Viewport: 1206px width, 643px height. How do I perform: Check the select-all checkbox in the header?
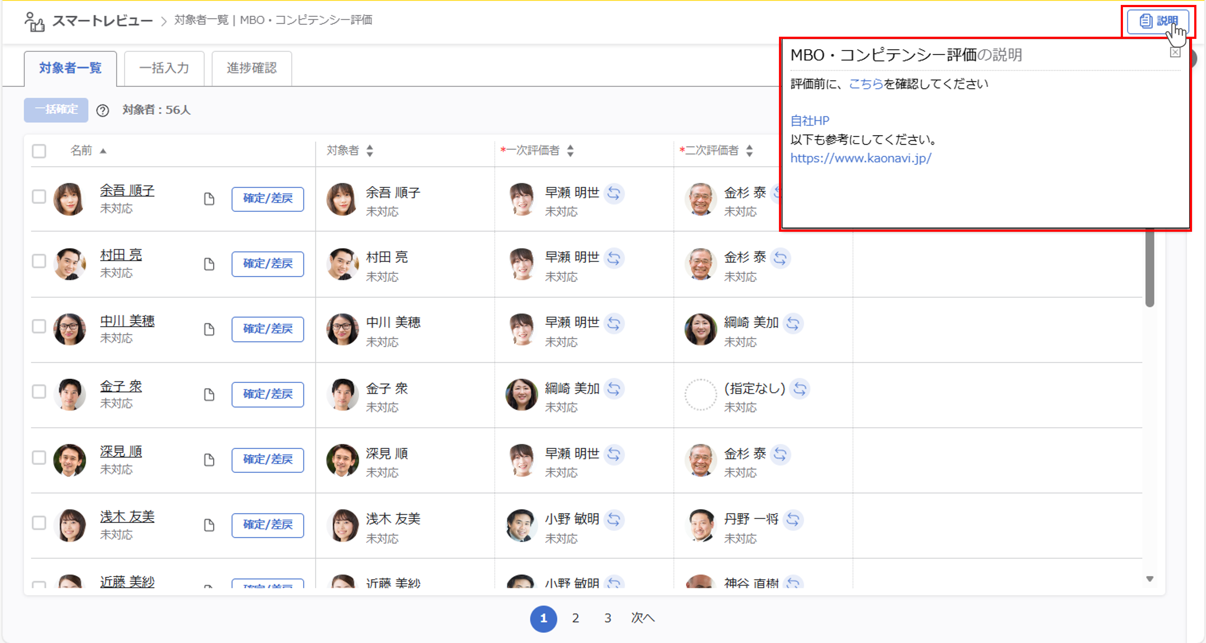[39, 151]
